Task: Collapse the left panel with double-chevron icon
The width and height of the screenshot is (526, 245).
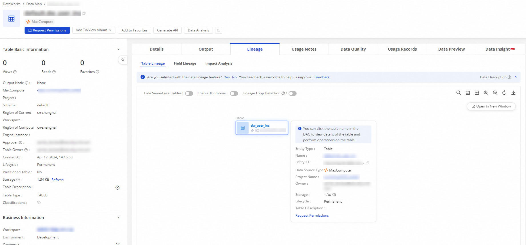Action: [x=123, y=60]
